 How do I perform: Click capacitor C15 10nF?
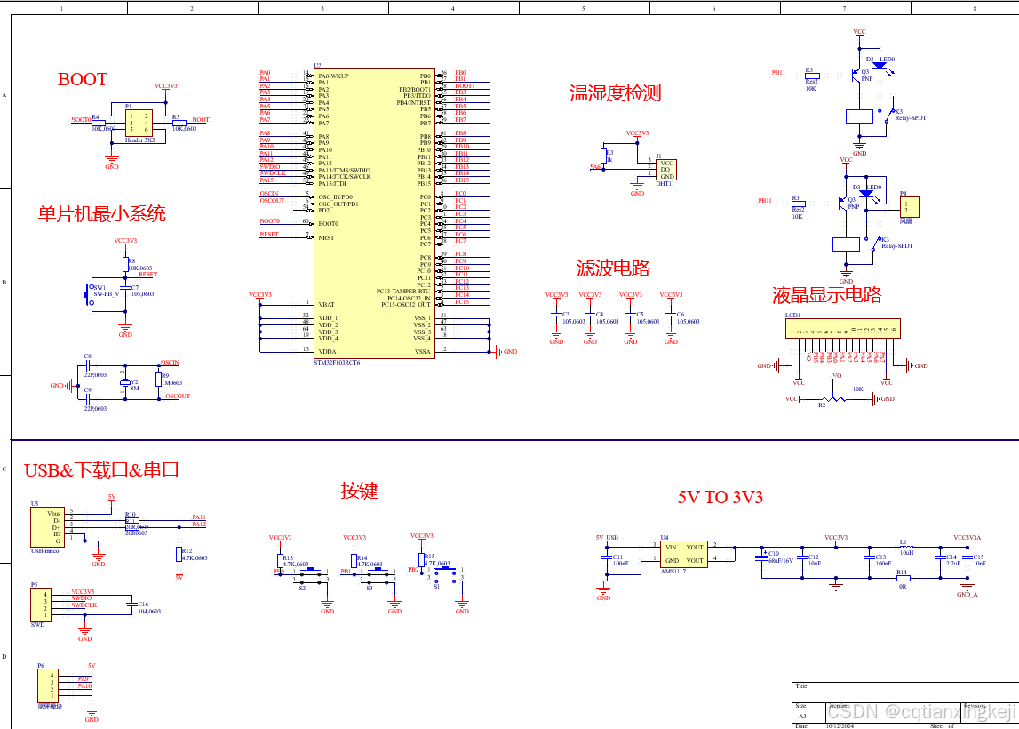(x=967, y=558)
